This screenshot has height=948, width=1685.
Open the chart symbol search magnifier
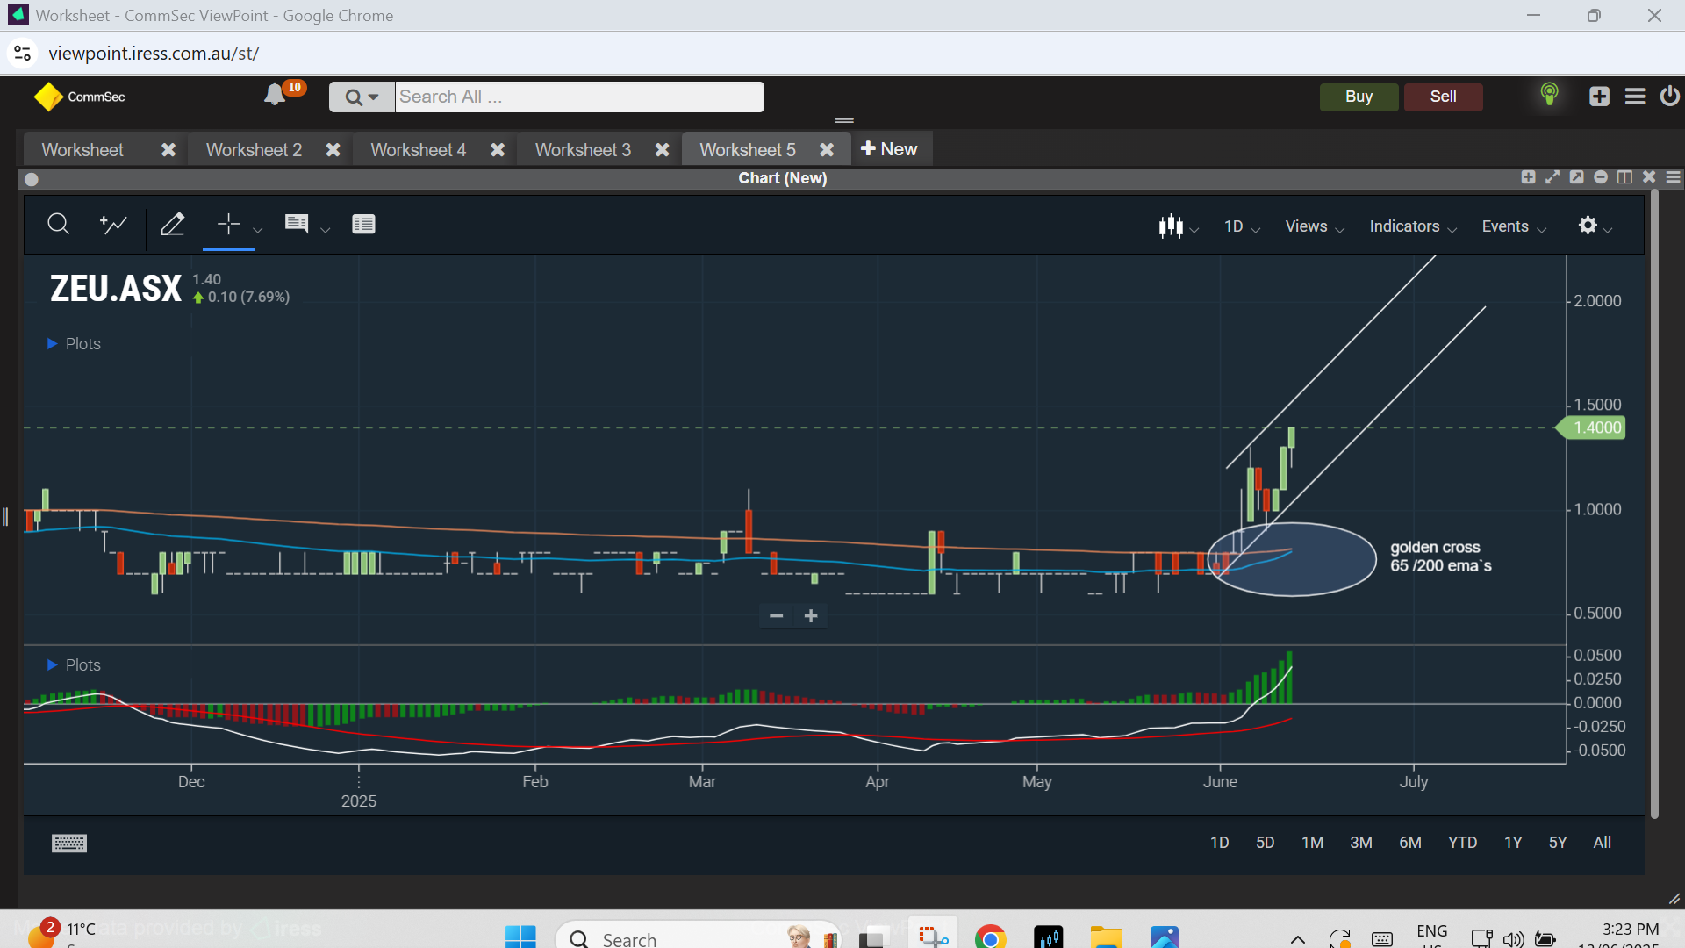[x=58, y=225]
